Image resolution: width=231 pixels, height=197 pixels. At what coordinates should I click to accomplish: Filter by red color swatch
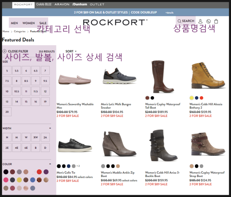point(39,172)
